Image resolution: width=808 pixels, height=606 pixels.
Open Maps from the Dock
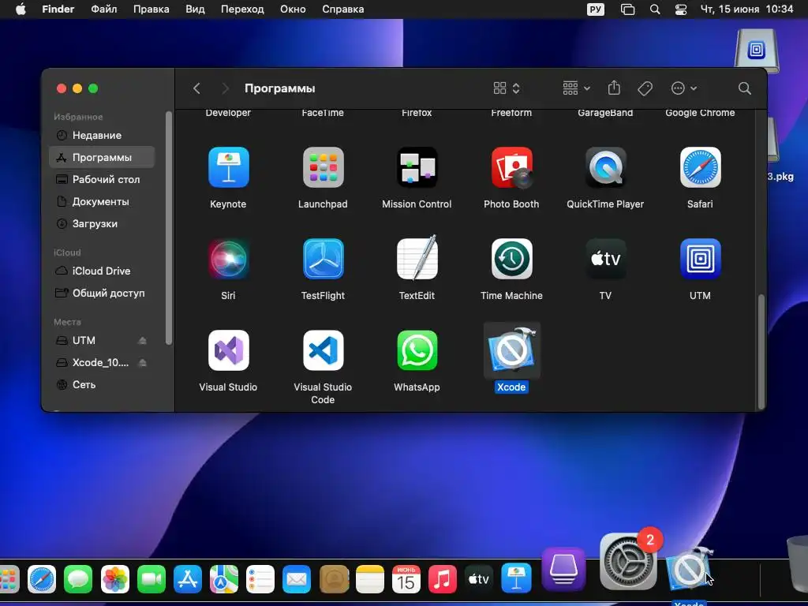click(x=223, y=579)
